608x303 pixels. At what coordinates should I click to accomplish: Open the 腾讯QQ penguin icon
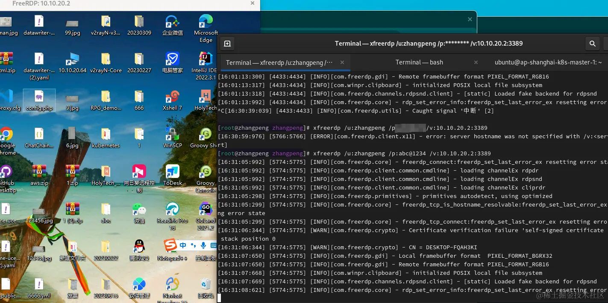[139, 250]
